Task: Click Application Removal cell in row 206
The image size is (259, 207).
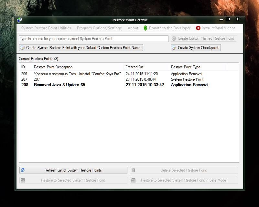Action: (187, 74)
